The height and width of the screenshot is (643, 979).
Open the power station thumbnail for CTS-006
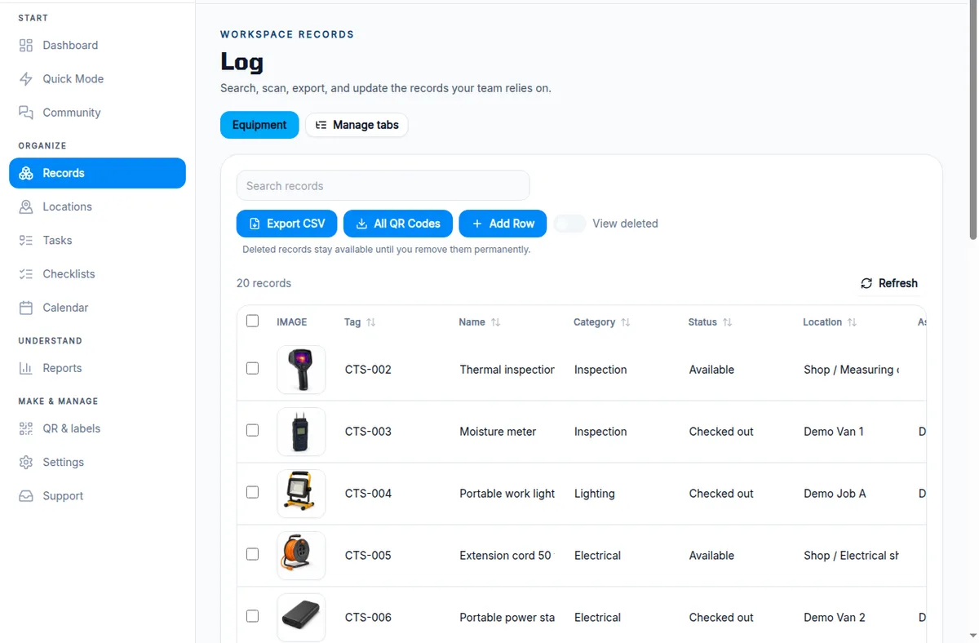[301, 618]
